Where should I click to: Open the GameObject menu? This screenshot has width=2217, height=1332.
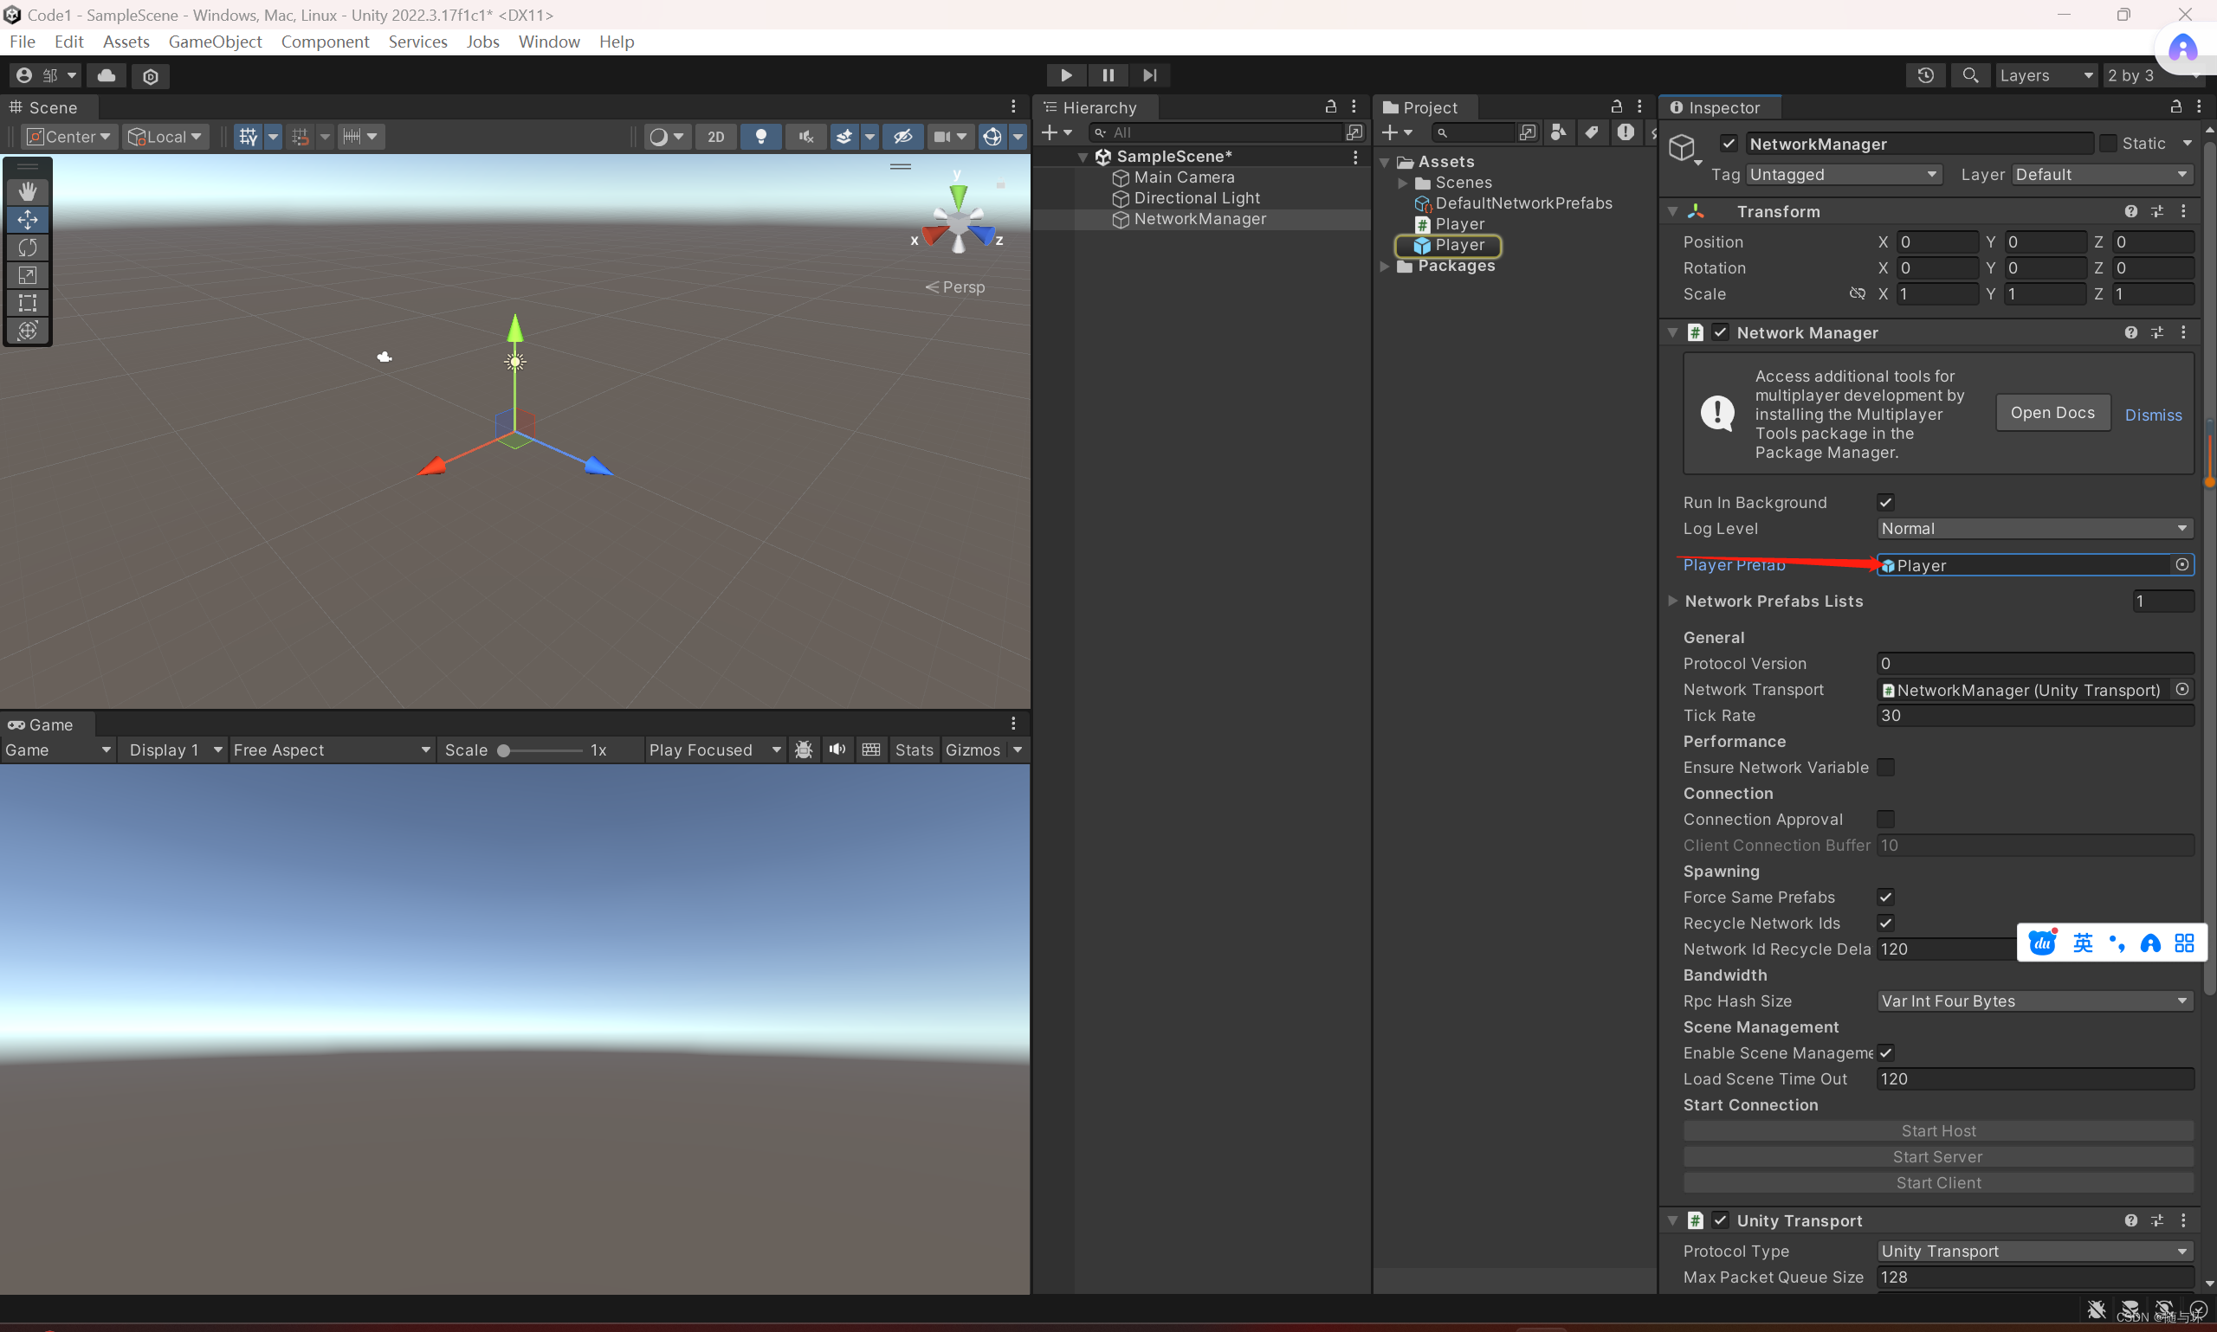point(216,42)
